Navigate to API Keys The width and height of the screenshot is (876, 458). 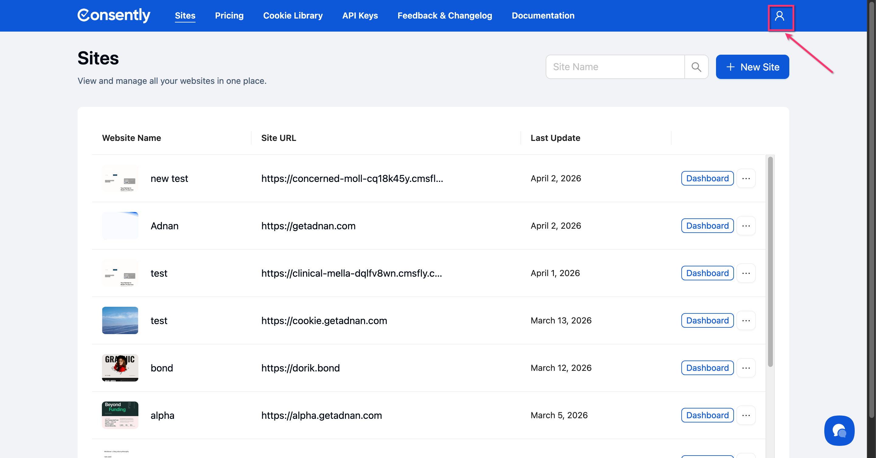[x=360, y=15]
